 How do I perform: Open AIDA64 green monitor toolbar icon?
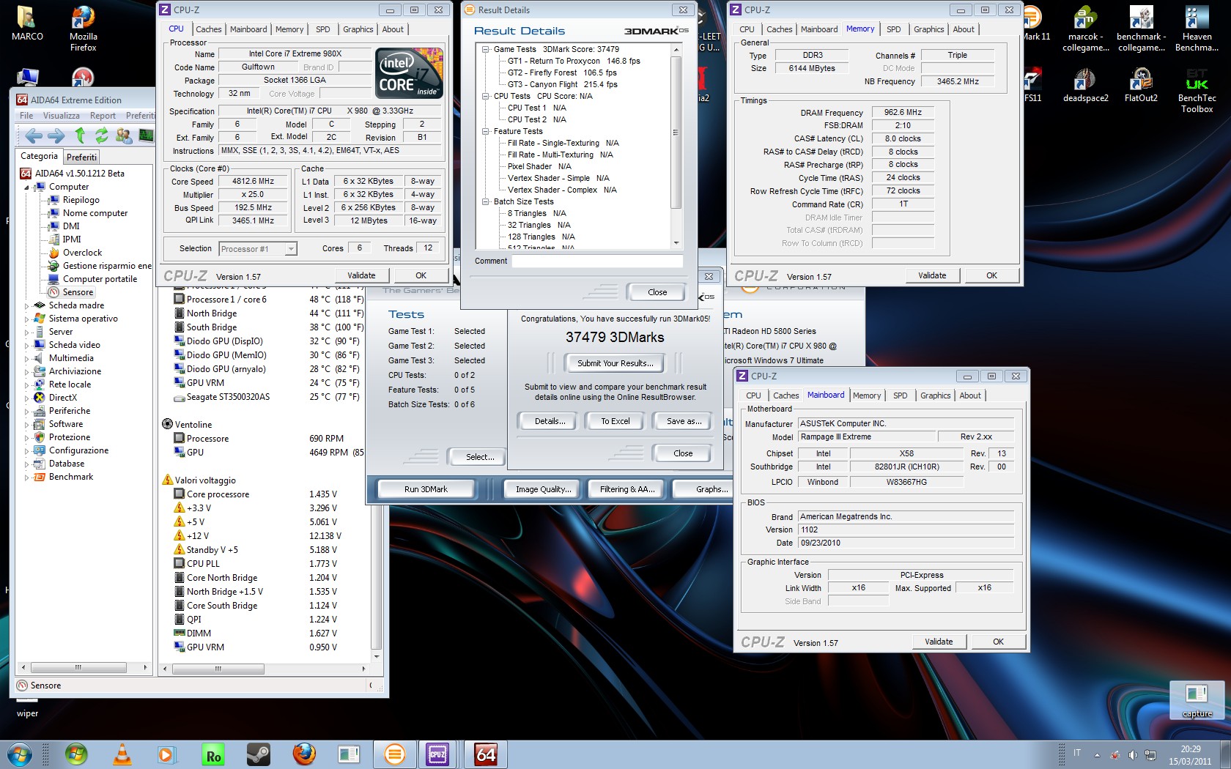tap(146, 135)
